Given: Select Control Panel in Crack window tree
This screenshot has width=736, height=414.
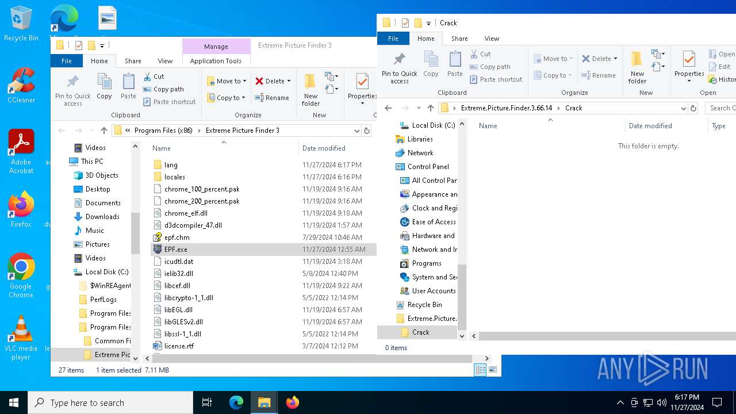Looking at the screenshot, I should pos(428,167).
